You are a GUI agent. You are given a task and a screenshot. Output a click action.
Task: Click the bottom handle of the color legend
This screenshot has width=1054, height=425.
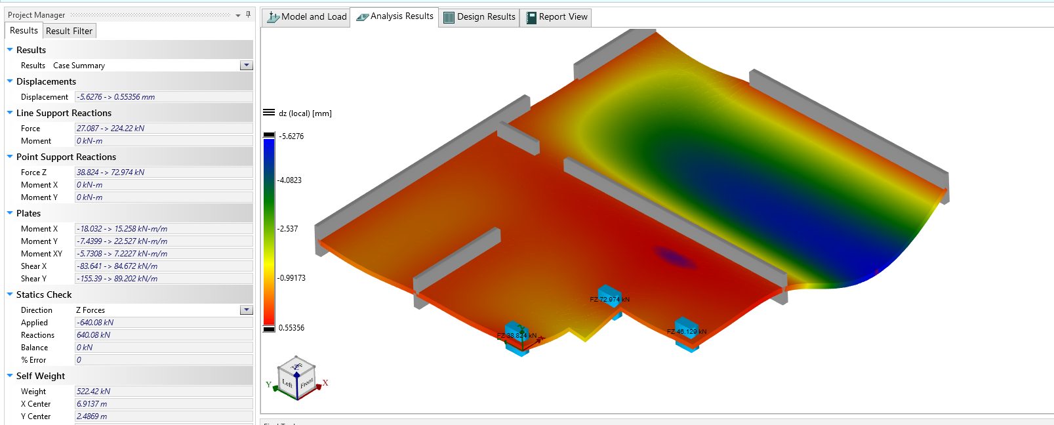(269, 329)
